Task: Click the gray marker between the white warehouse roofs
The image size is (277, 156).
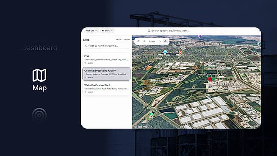Action: (x=187, y=115)
